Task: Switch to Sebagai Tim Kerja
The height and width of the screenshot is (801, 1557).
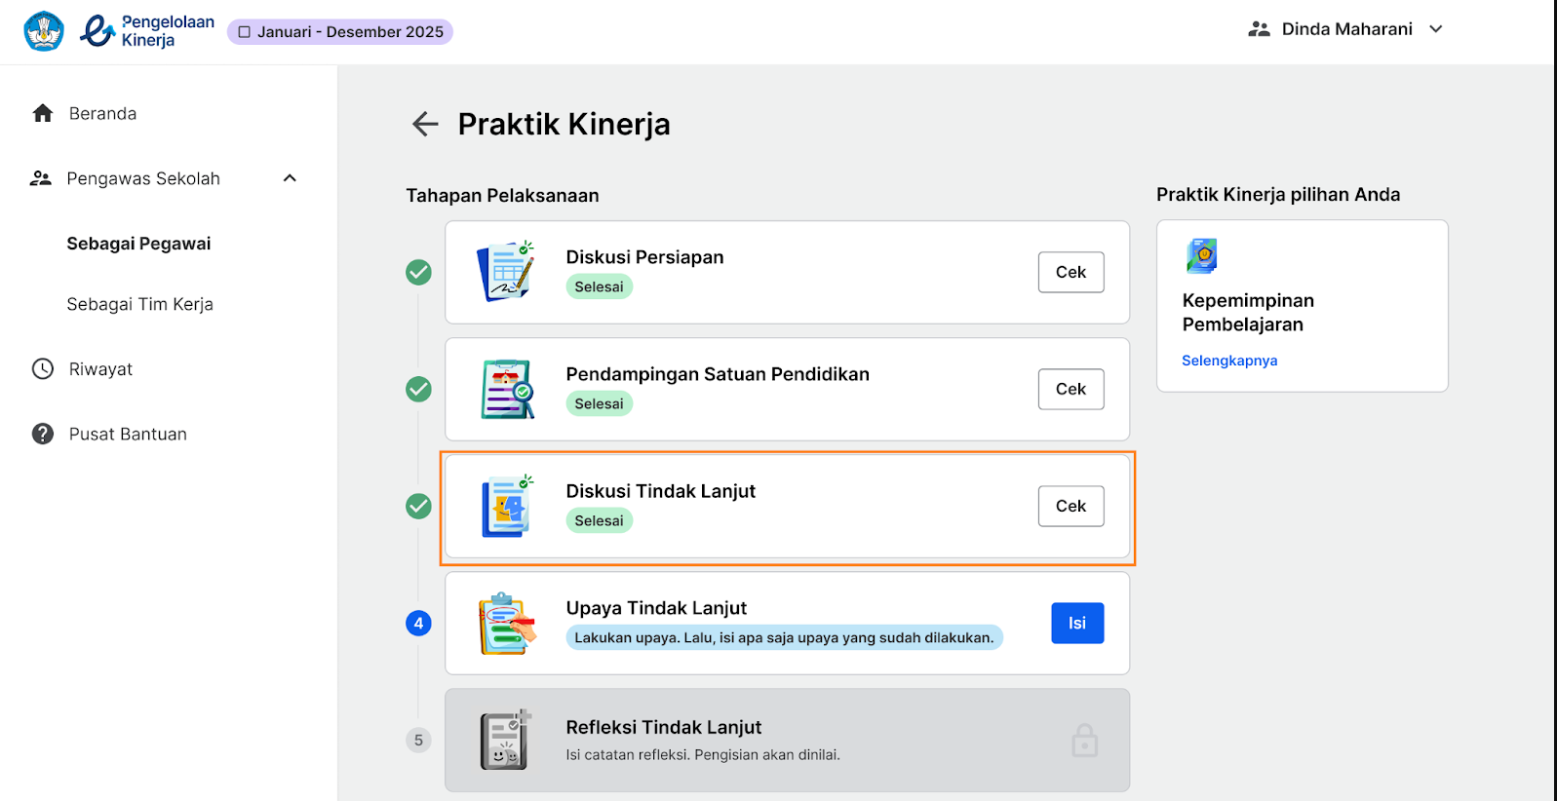Action: (x=139, y=304)
